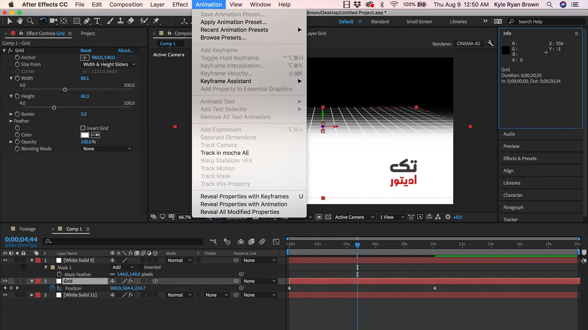Toggle 3D layer switch on Grid layer
This screenshot has width=588, height=330.
[155, 281]
